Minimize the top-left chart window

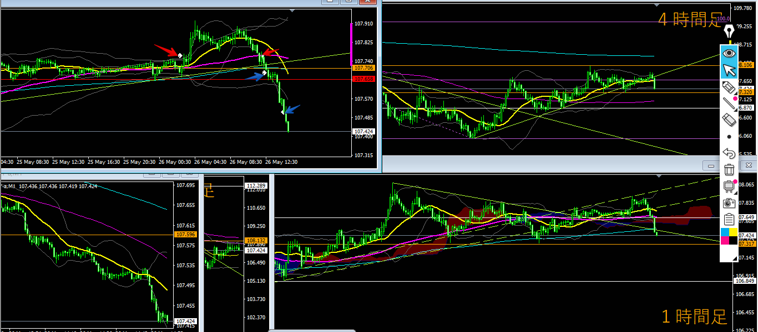[330, 2]
